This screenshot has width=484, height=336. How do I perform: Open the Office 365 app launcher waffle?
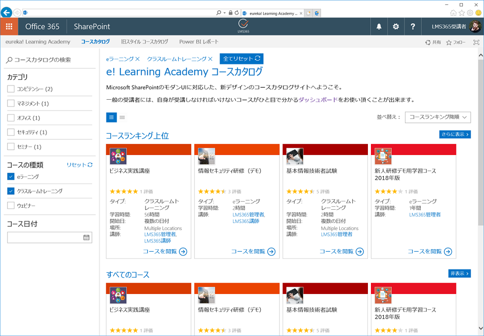9,27
